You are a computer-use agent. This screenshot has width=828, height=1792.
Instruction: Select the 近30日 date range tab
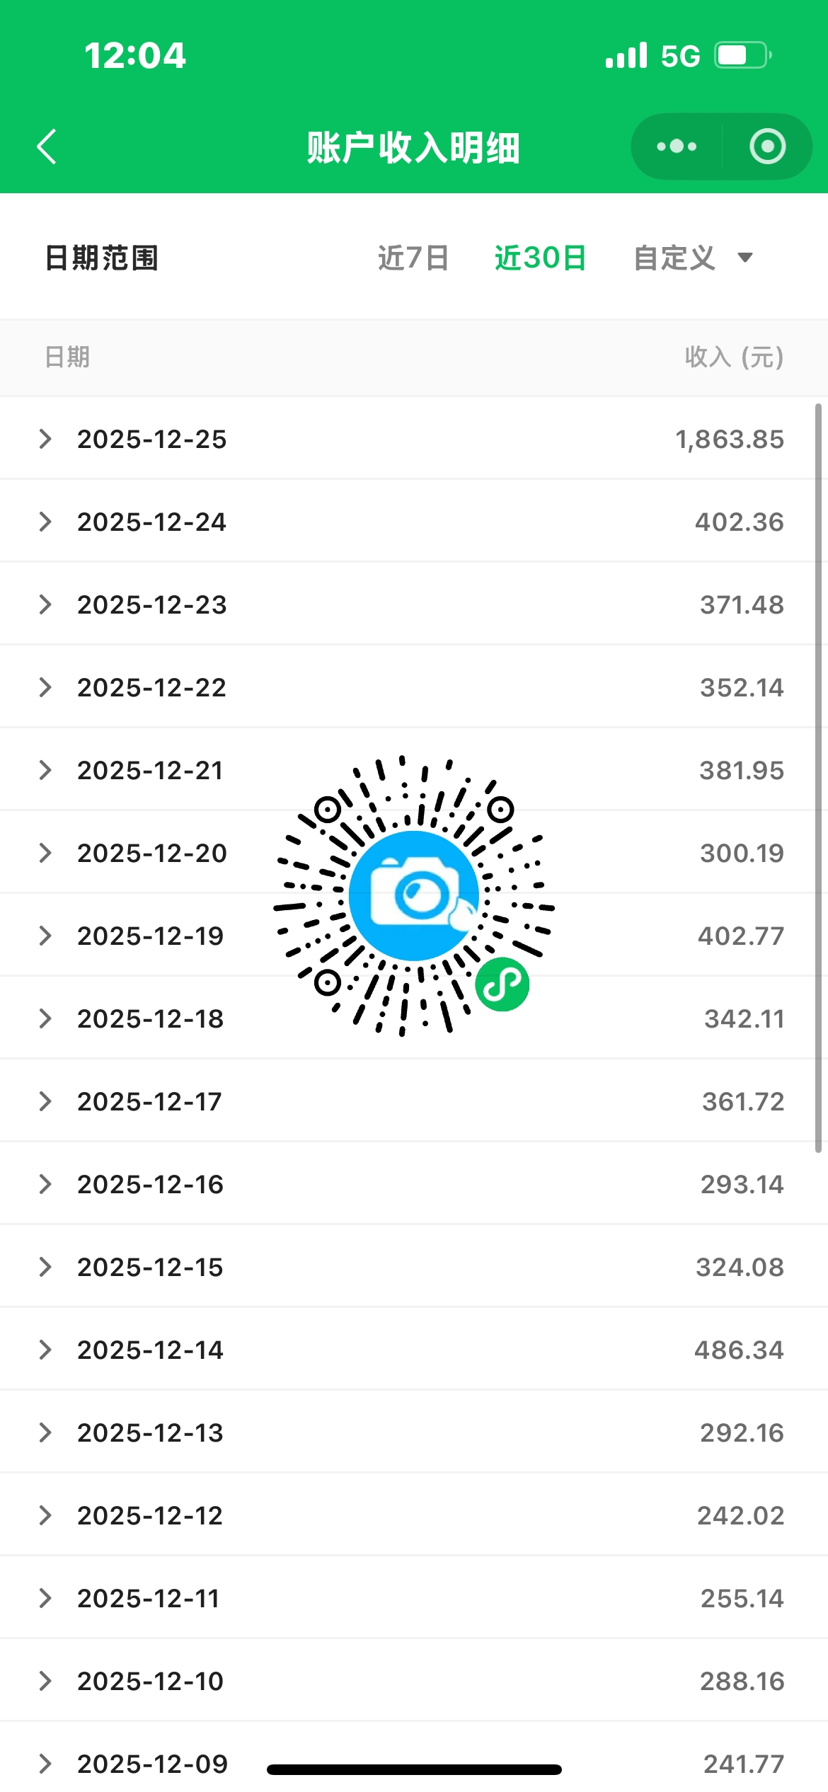[540, 258]
